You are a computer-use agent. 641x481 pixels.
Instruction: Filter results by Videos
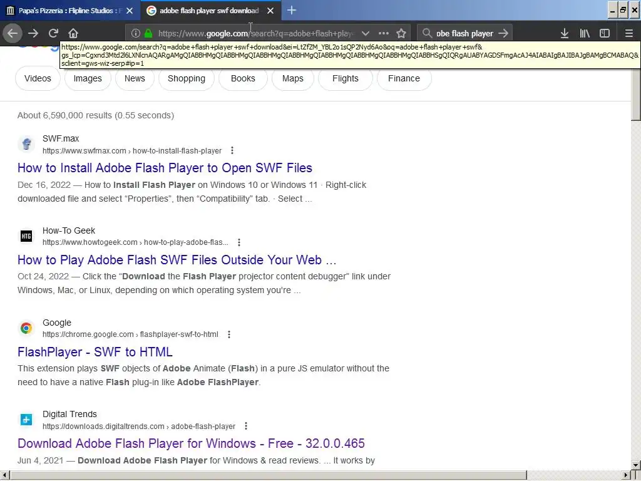pos(38,78)
